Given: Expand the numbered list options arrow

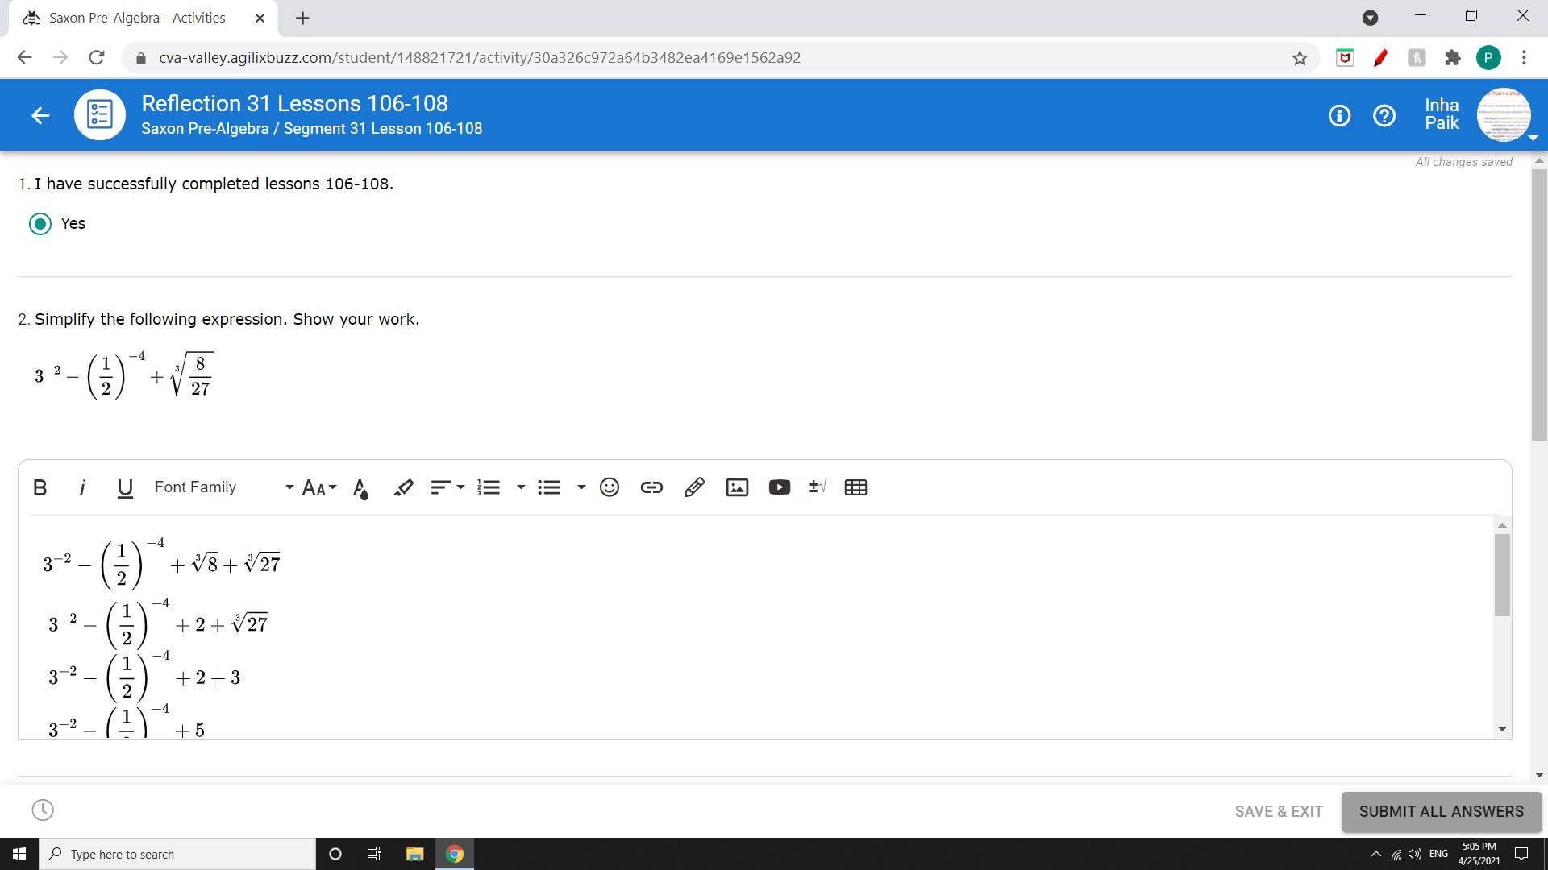Looking at the screenshot, I should [x=521, y=487].
